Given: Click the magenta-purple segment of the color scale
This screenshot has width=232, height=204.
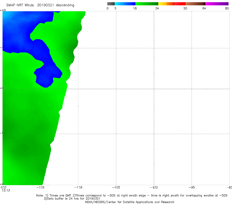Looking at the screenshot, I should pyautogui.click(x=217, y=4).
